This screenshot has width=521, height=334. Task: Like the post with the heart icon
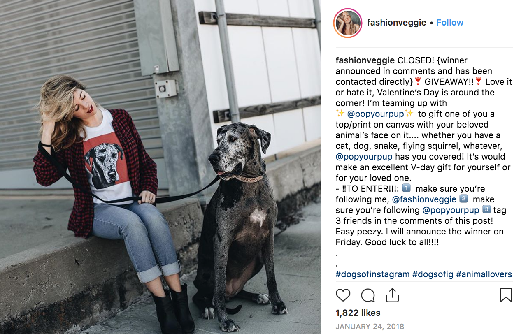pyautogui.click(x=343, y=295)
